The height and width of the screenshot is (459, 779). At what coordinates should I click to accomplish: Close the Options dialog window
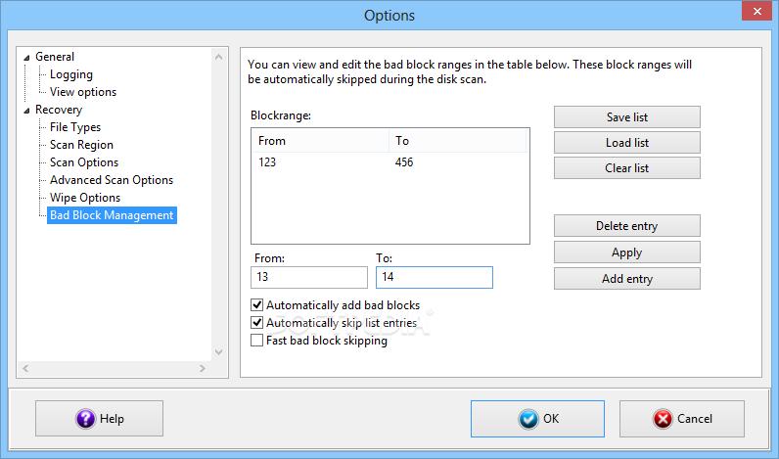pyautogui.click(x=756, y=11)
